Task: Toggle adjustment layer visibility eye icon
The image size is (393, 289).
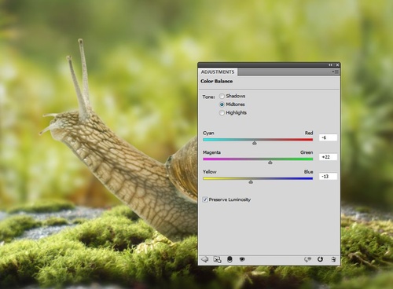Action: (x=242, y=259)
